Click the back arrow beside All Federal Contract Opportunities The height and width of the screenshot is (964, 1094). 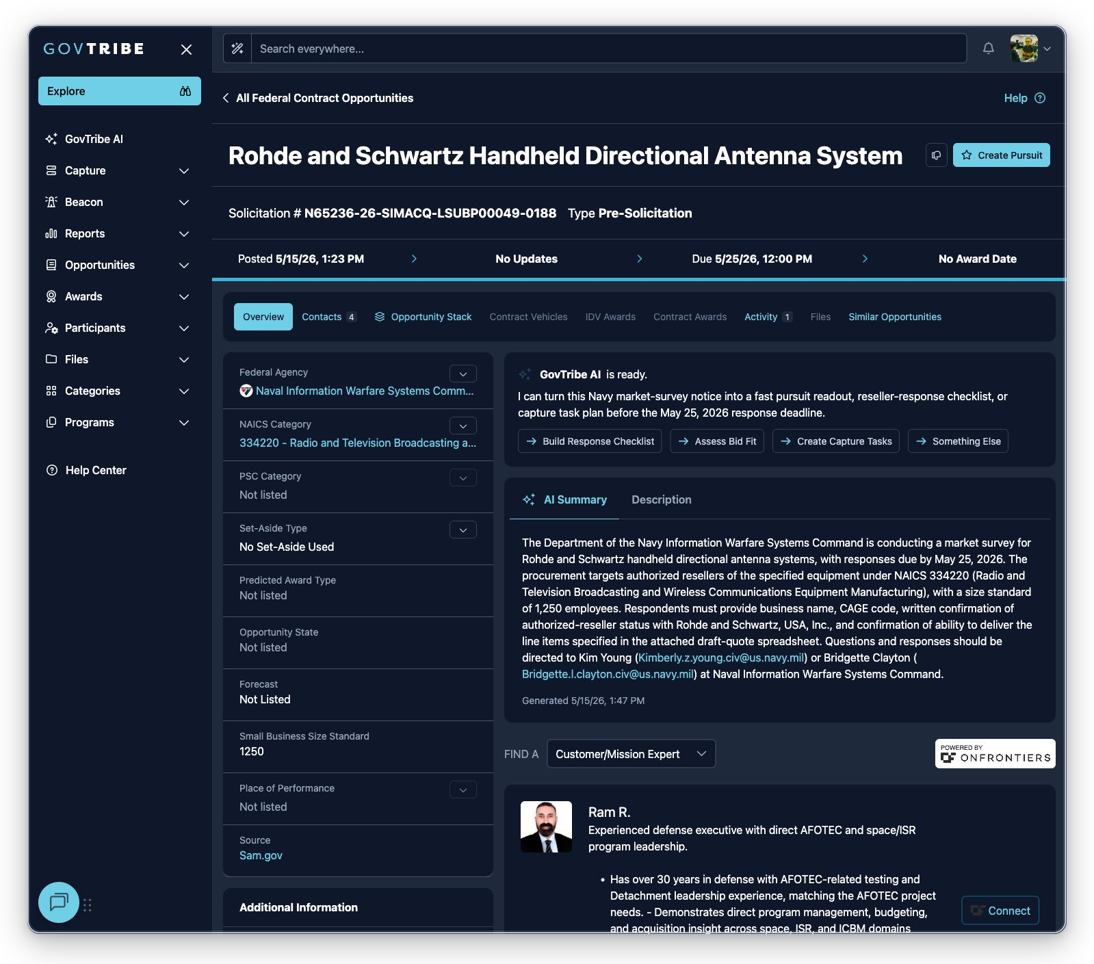click(226, 98)
